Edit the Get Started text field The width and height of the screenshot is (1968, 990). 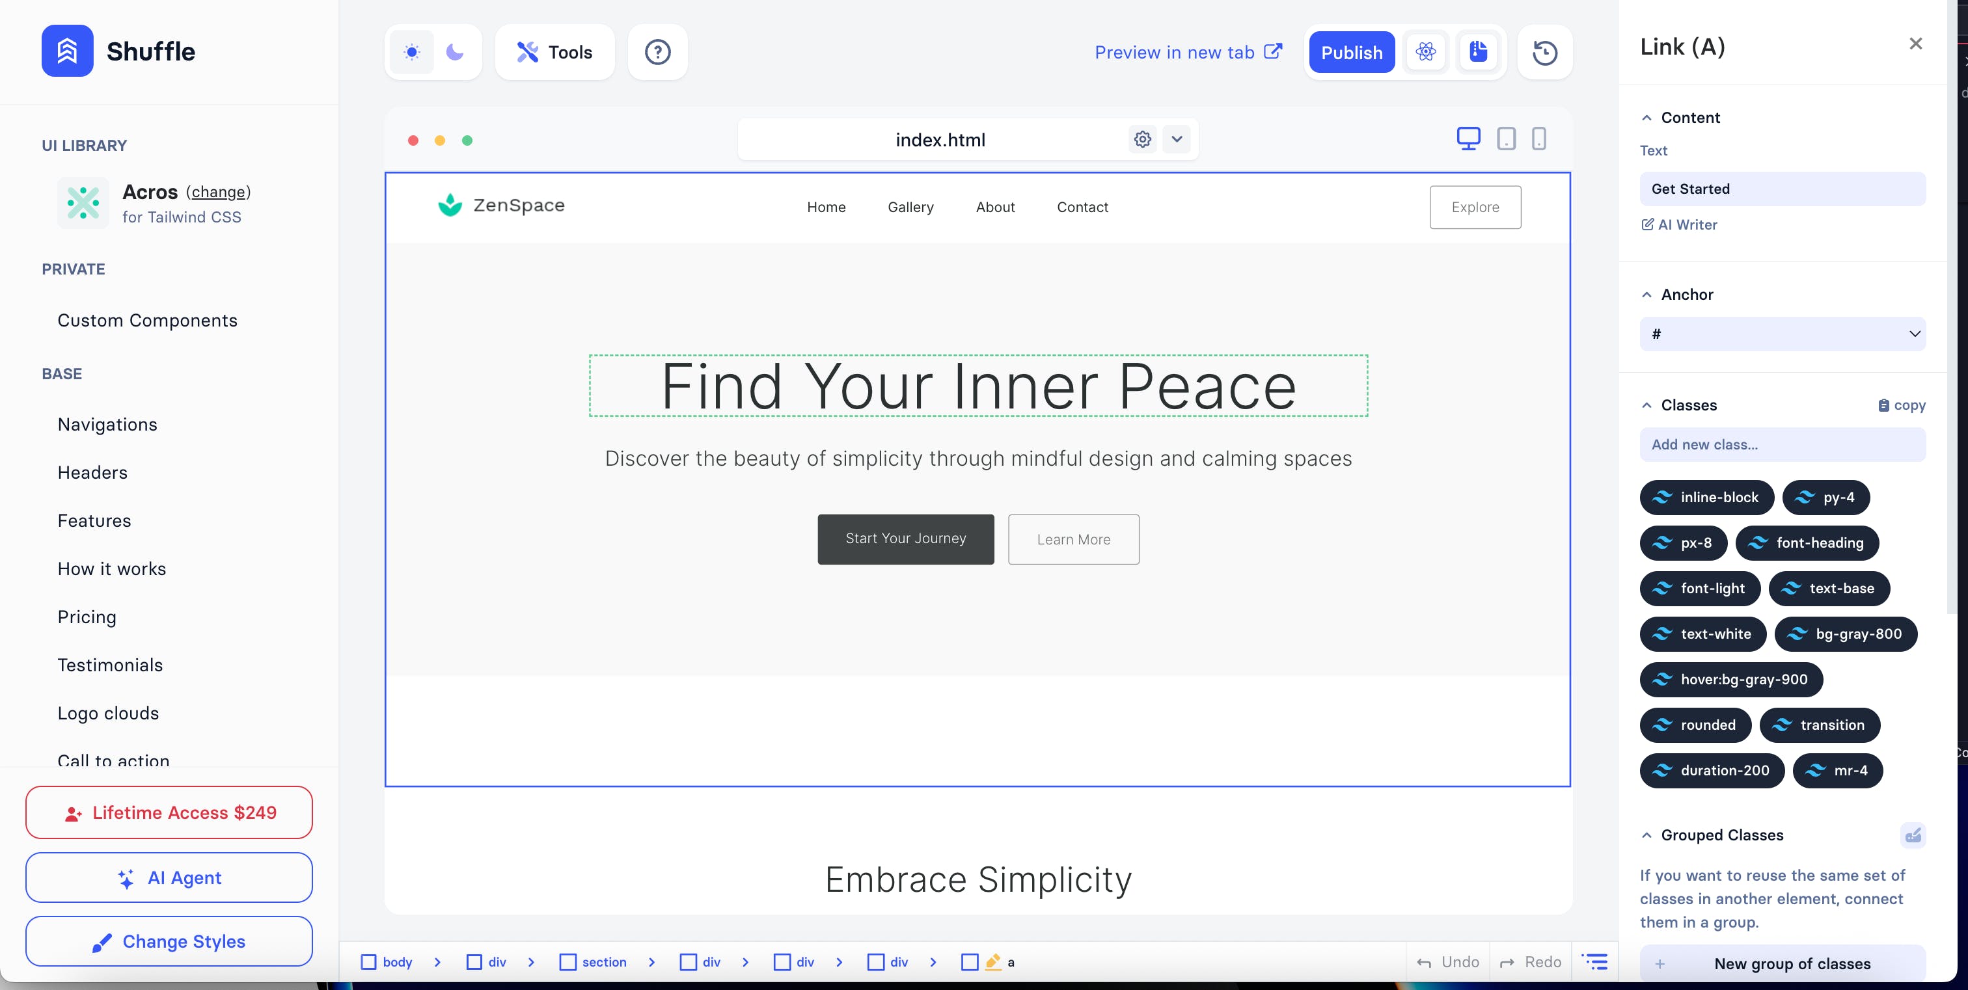pyautogui.click(x=1783, y=189)
